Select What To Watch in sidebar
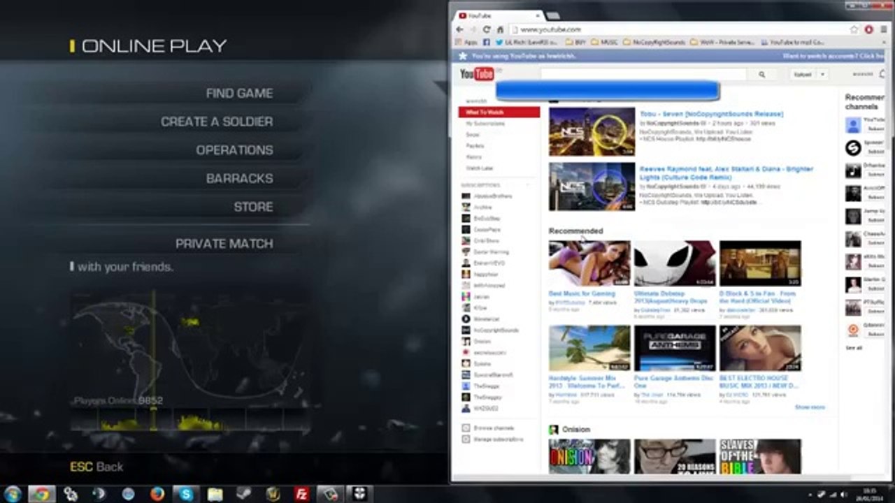The image size is (895, 503). click(x=499, y=112)
